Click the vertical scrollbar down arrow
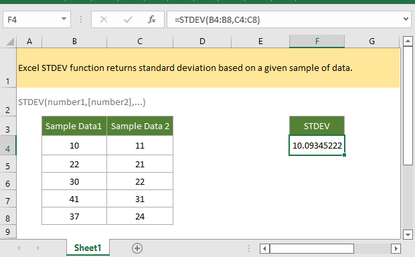Image resolution: width=415 pixels, height=257 pixels. click(408, 234)
